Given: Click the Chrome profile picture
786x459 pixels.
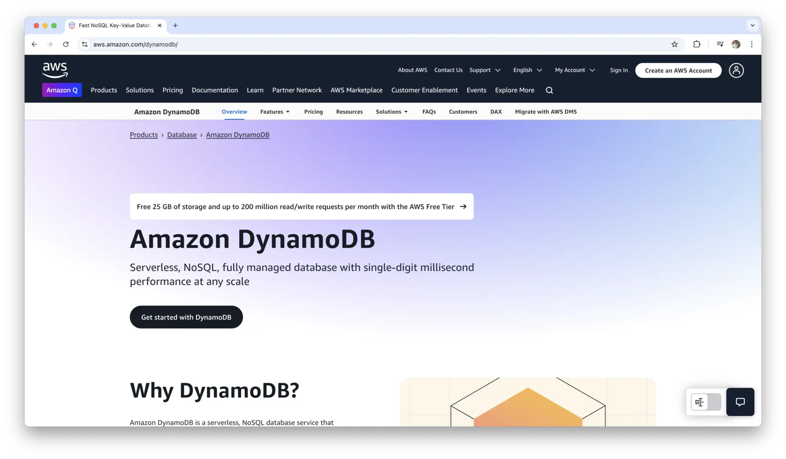Looking at the screenshot, I should click(736, 44).
